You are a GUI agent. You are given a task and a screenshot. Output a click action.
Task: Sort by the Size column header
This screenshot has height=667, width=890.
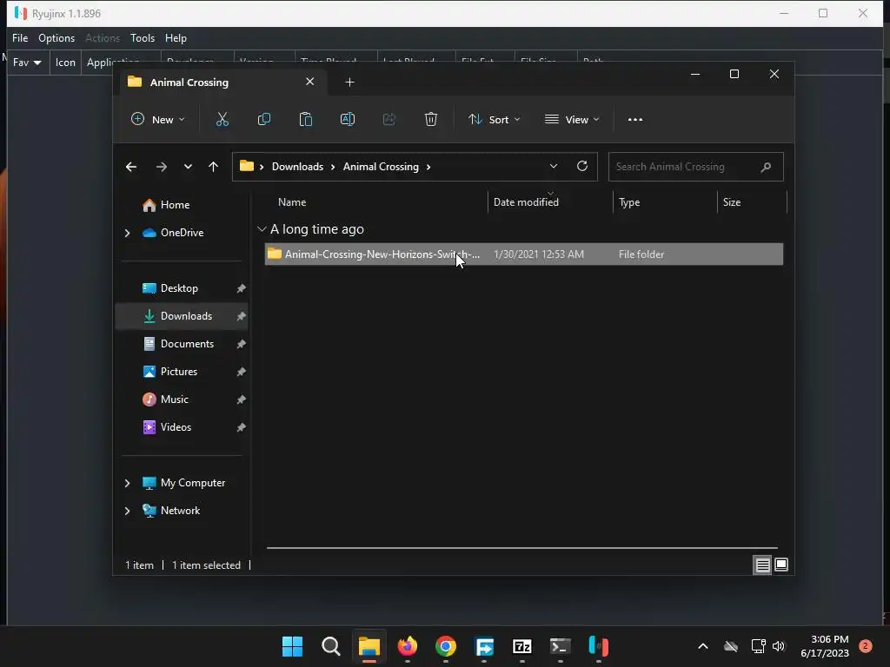[732, 202]
